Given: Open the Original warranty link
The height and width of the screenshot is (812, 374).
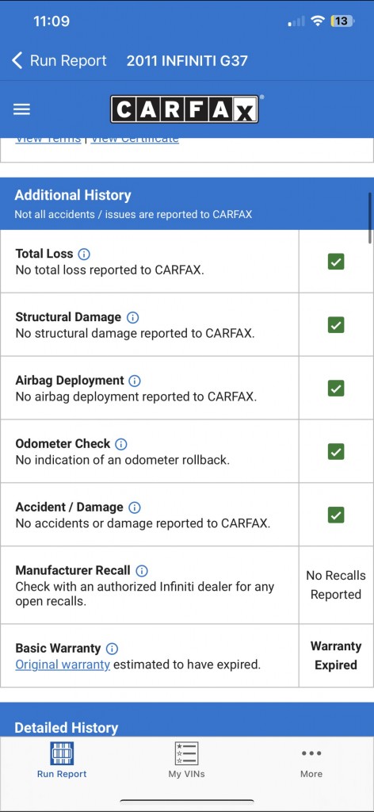Looking at the screenshot, I should pyautogui.click(x=63, y=665).
